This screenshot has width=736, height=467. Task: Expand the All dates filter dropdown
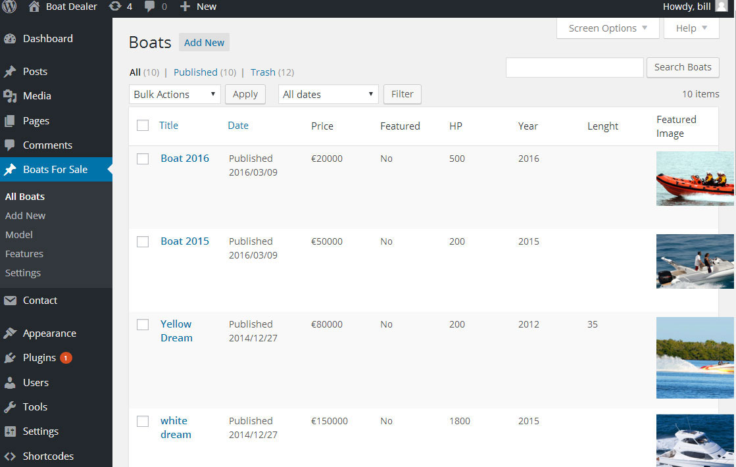click(328, 94)
